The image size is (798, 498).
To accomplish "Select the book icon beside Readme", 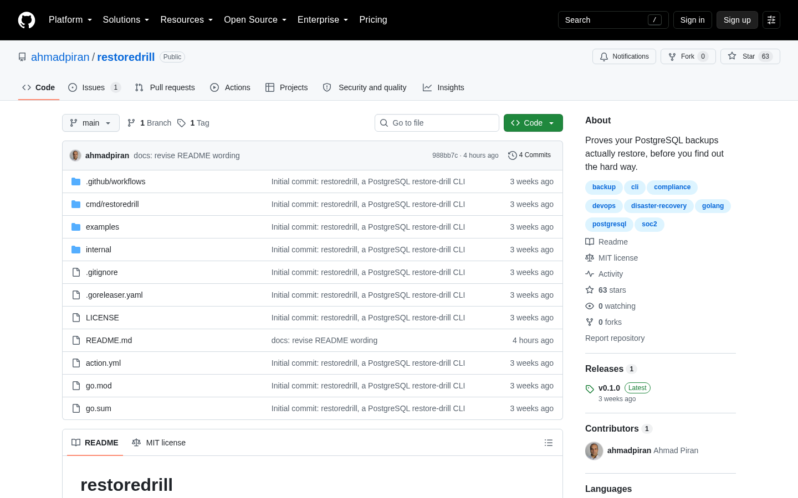I will 590,242.
